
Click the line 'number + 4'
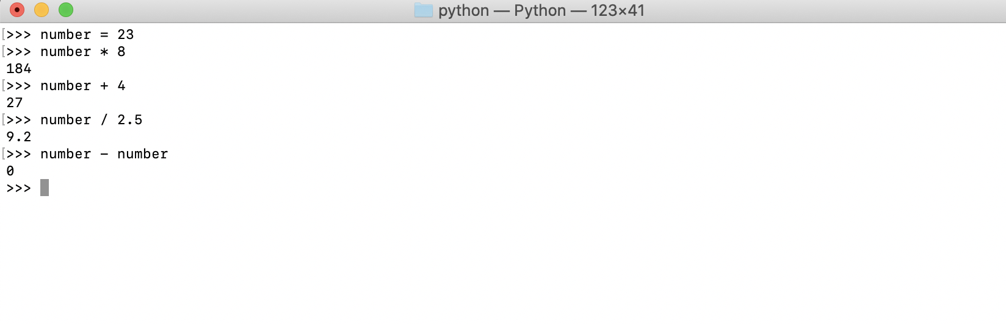point(83,86)
